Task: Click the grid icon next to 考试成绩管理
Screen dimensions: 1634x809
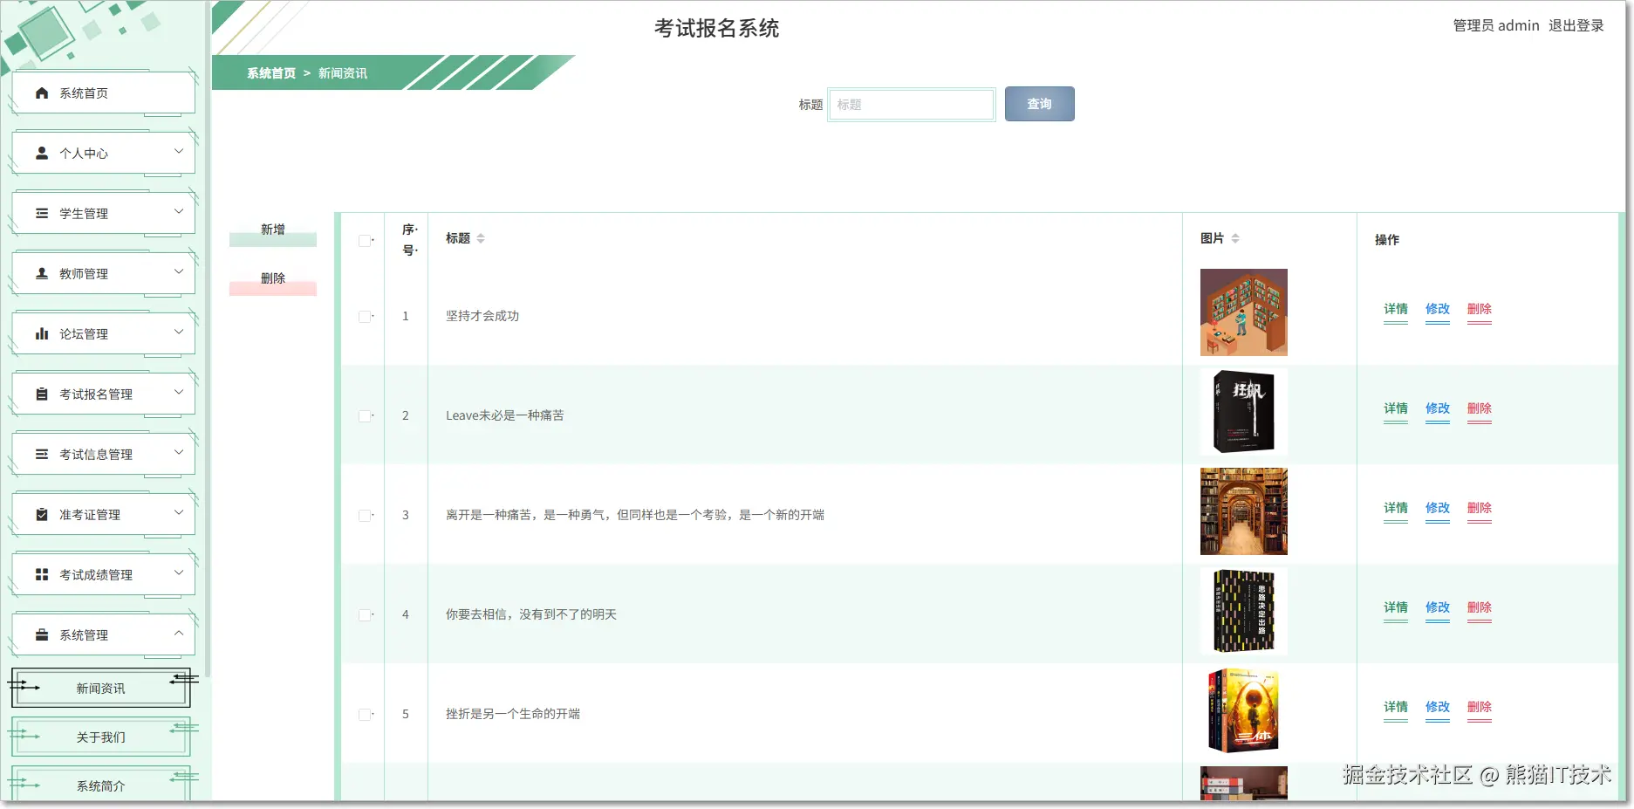Action: [42, 574]
